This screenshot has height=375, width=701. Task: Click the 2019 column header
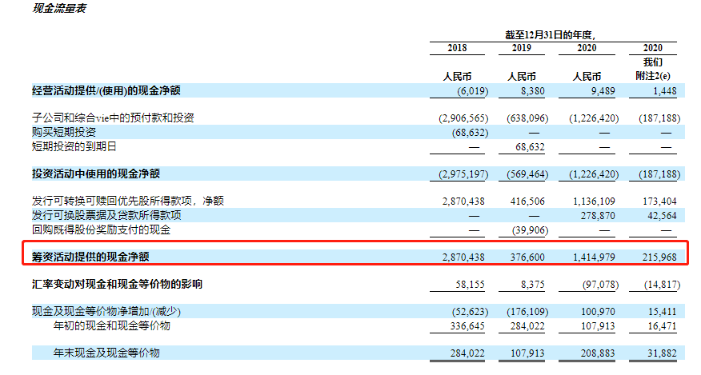pos(521,48)
